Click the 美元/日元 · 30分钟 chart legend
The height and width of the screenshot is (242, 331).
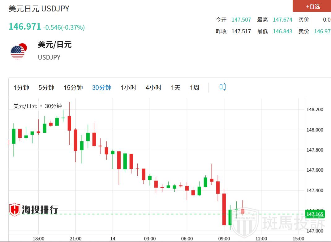click(x=37, y=106)
